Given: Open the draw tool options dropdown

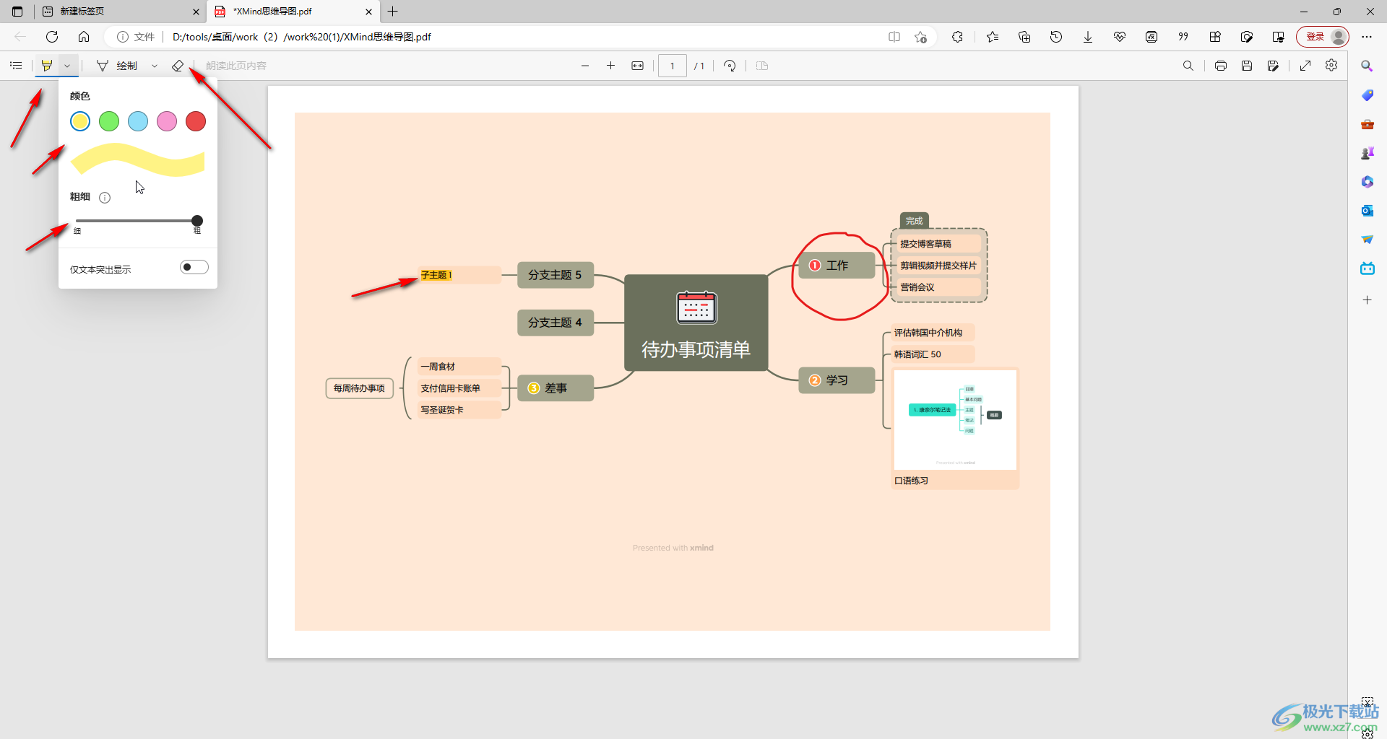Looking at the screenshot, I should click(x=155, y=66).
